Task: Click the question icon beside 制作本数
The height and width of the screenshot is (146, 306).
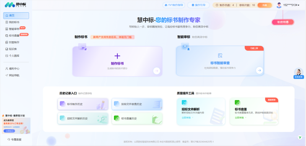Action: tap(217, 5)
